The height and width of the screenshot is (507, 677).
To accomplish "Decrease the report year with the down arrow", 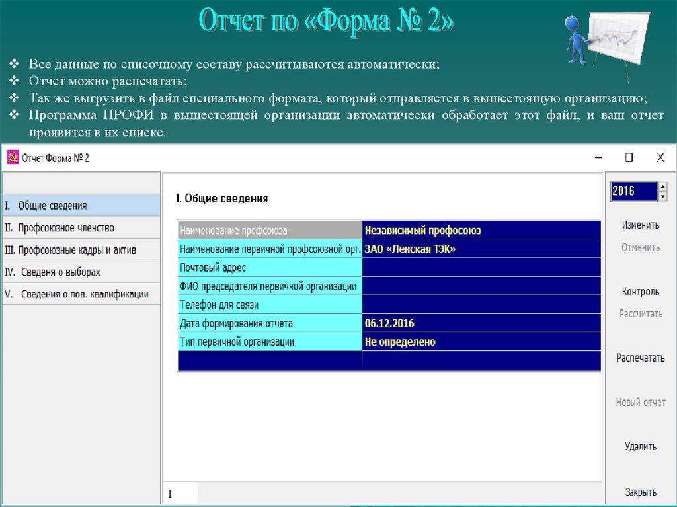I will point(662,196).
